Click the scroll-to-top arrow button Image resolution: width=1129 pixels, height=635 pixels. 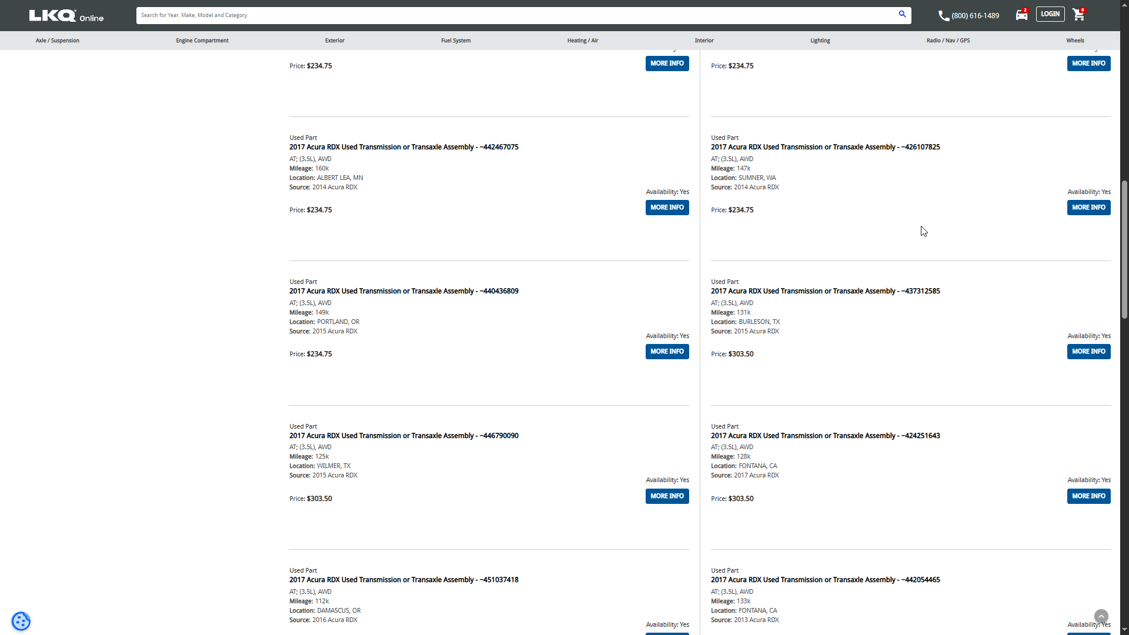pos(1101,616)
